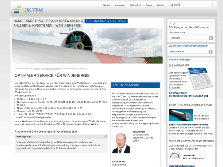Open the Impressum link
Viewport: 223px width, 167px height.
tap(120, 5)
